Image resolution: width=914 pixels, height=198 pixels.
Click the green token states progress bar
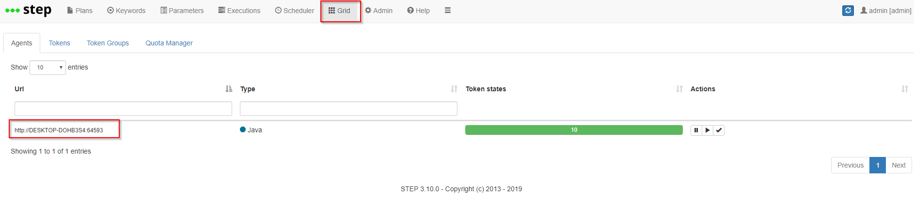pyautogui.click(x=574, y=130)
